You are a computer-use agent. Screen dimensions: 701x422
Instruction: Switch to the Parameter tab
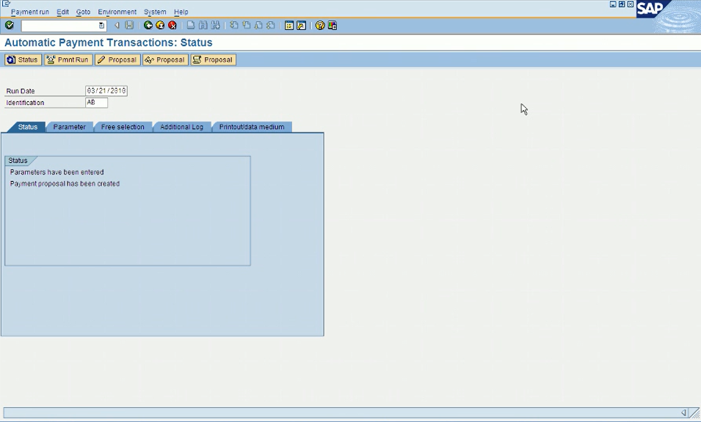pyautogui.click(x=69, y=127)
